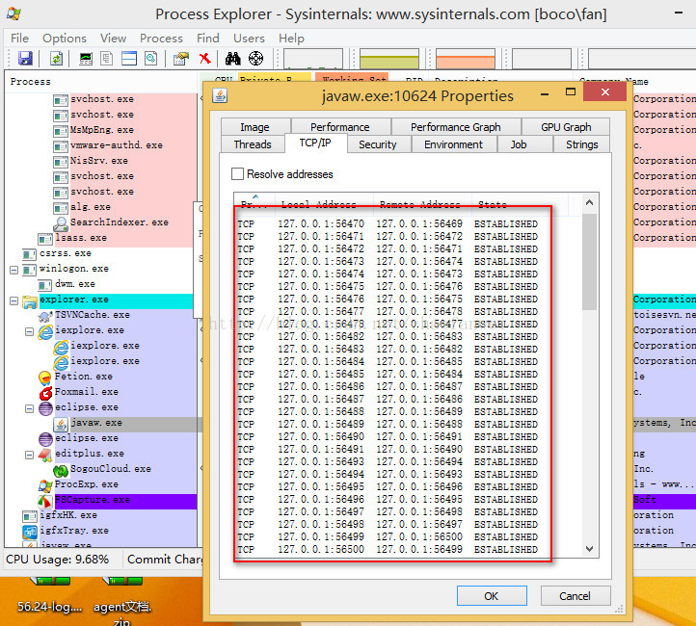Click the TSVNCache.exe tortoise icon

point(45,317)
